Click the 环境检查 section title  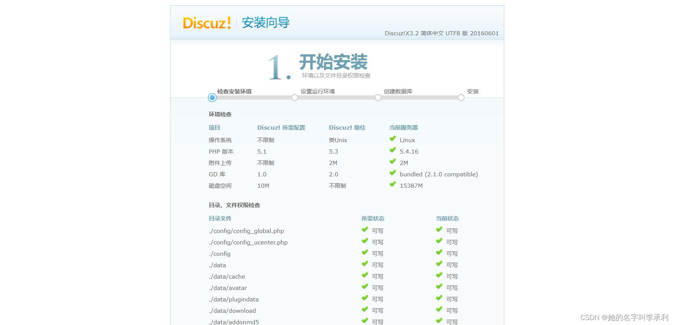coord(220,114)
